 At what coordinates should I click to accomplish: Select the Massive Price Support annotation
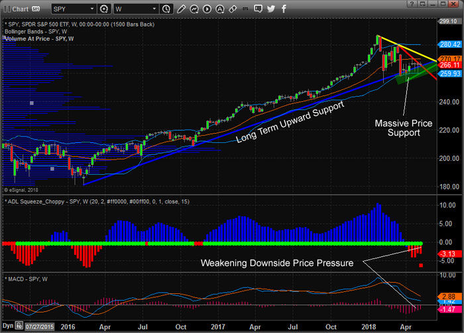[x=404, y=128]
